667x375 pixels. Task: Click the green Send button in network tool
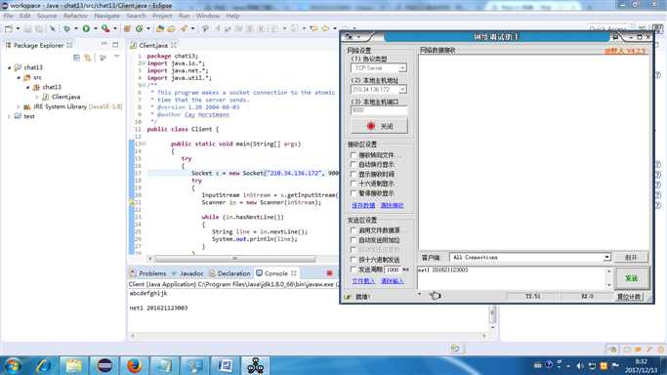(x=631, y=278)
